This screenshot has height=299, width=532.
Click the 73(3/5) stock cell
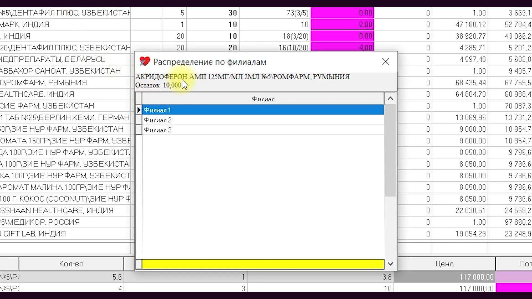click(x=275, y=13)
